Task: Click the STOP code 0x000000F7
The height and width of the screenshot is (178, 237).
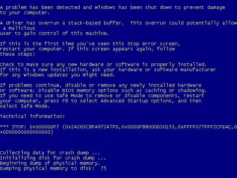Action: coord(44,126)
